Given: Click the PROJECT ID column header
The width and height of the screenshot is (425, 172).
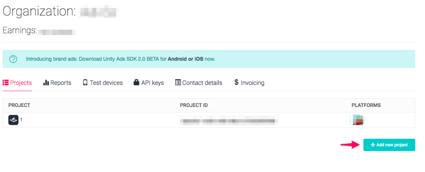Looking at the screenshot, I should point(194,105).
